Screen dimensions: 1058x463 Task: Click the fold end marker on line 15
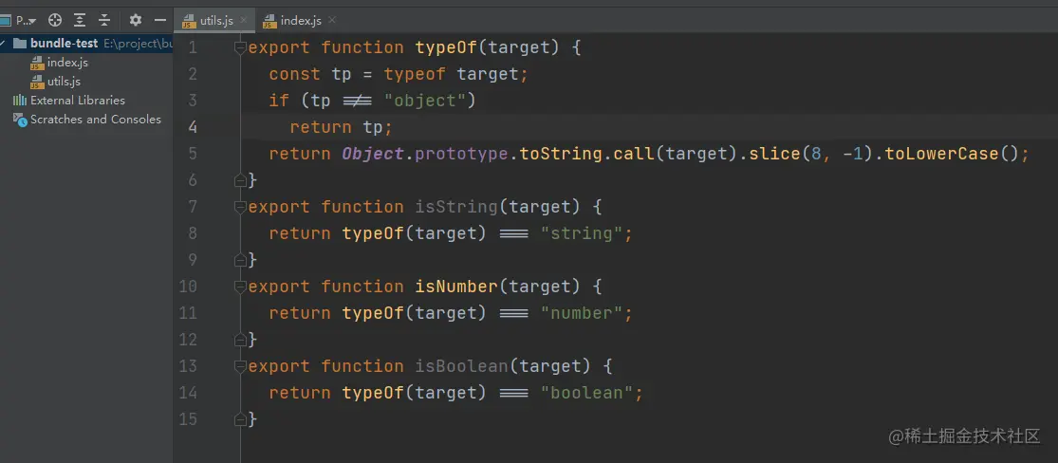[239, 419]
